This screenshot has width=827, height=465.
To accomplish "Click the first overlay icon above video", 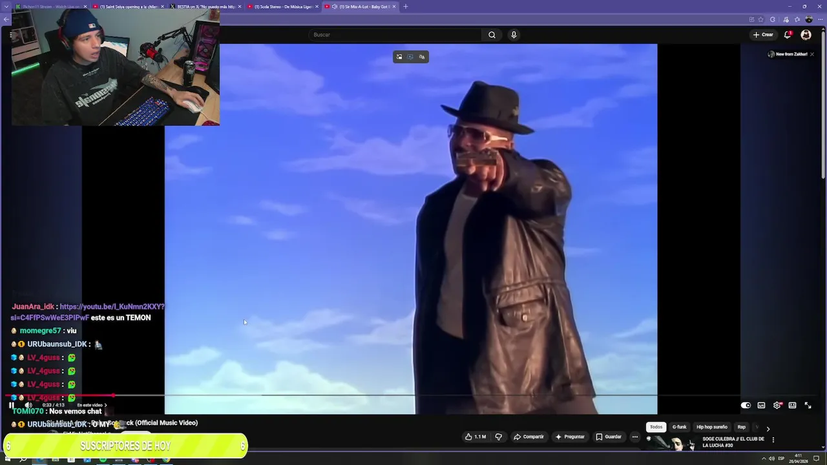I will coord(399,57).
